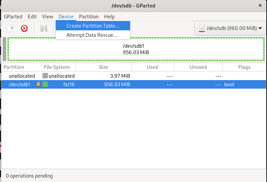Click the warning icon beside /dev/sdb1
267x182 pixels.
[x=38, y=84]
